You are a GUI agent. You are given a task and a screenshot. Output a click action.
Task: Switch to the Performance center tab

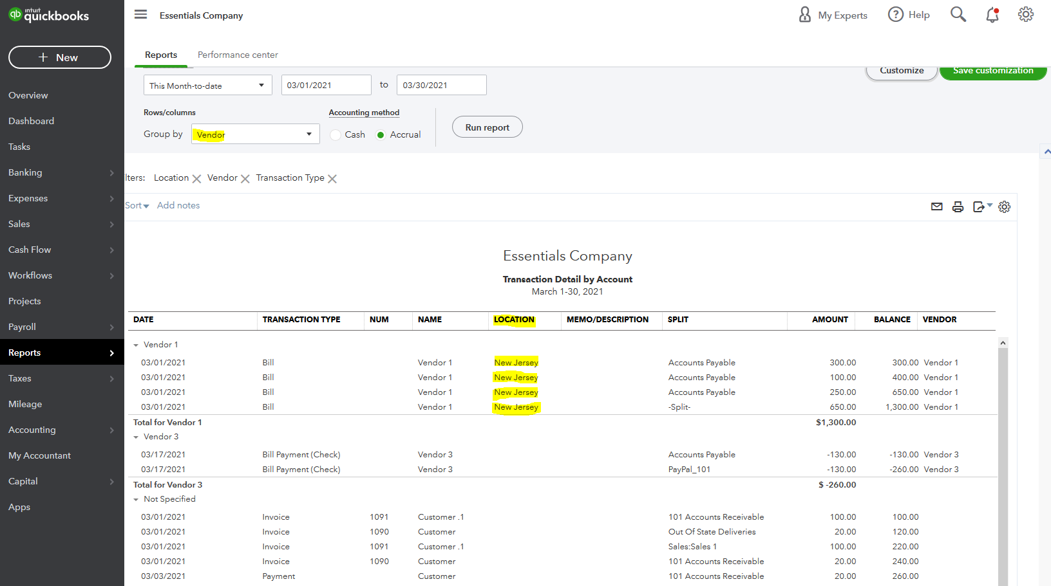click(238, 55)
